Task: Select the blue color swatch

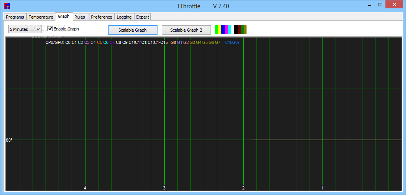Action: [223, 30]
